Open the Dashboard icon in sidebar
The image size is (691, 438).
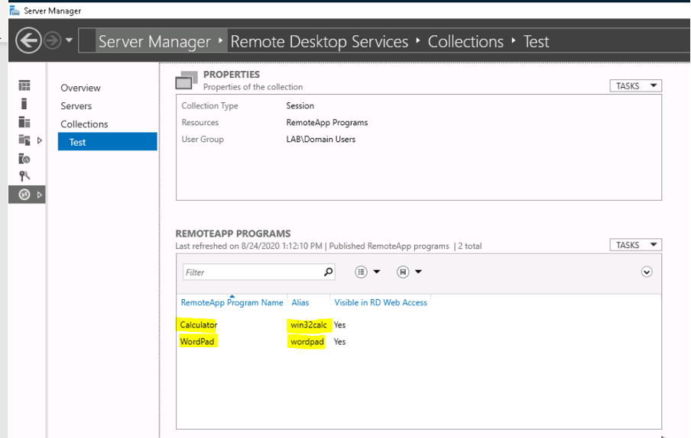pos(24,85)
